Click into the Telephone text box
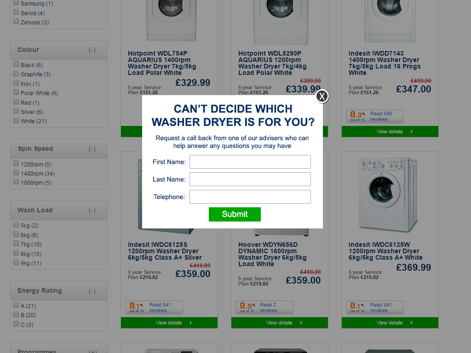The height and width of the screenshot is (353, 471). coord(250,197)
